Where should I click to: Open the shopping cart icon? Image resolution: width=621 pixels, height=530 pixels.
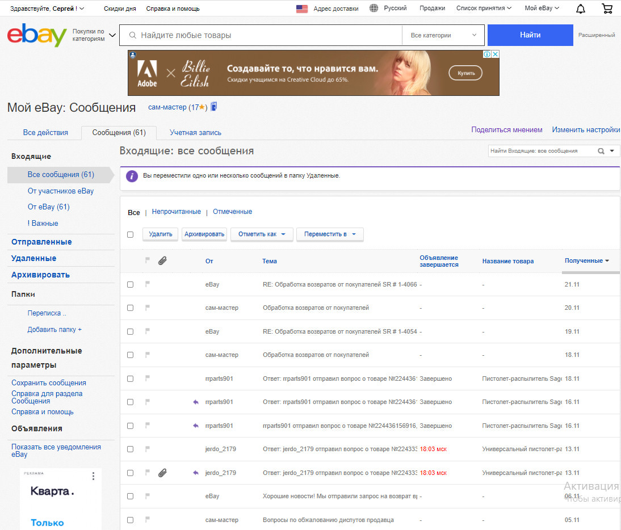pyautogui.click(x=607, y=9)
